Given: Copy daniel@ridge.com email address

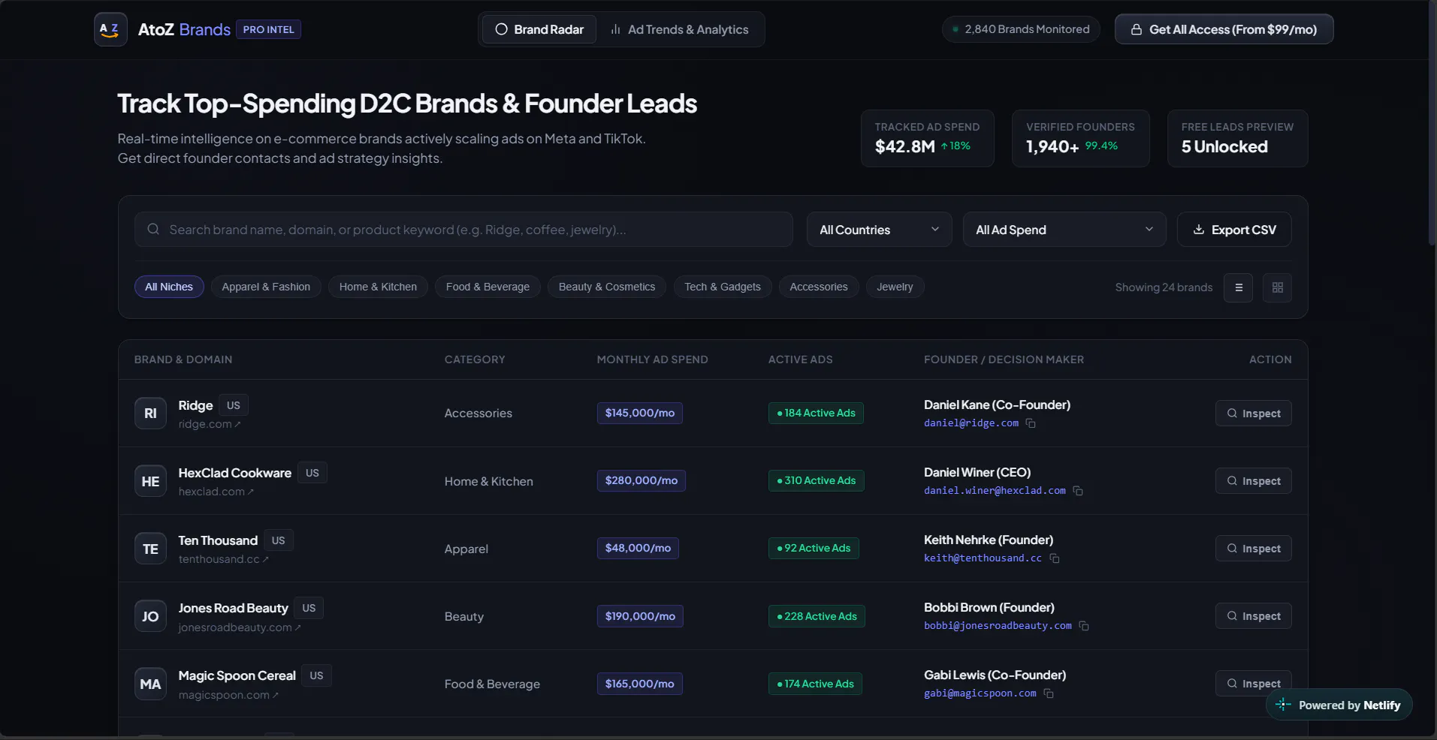Looking at the screenshot, I should tap(1031, 423).
